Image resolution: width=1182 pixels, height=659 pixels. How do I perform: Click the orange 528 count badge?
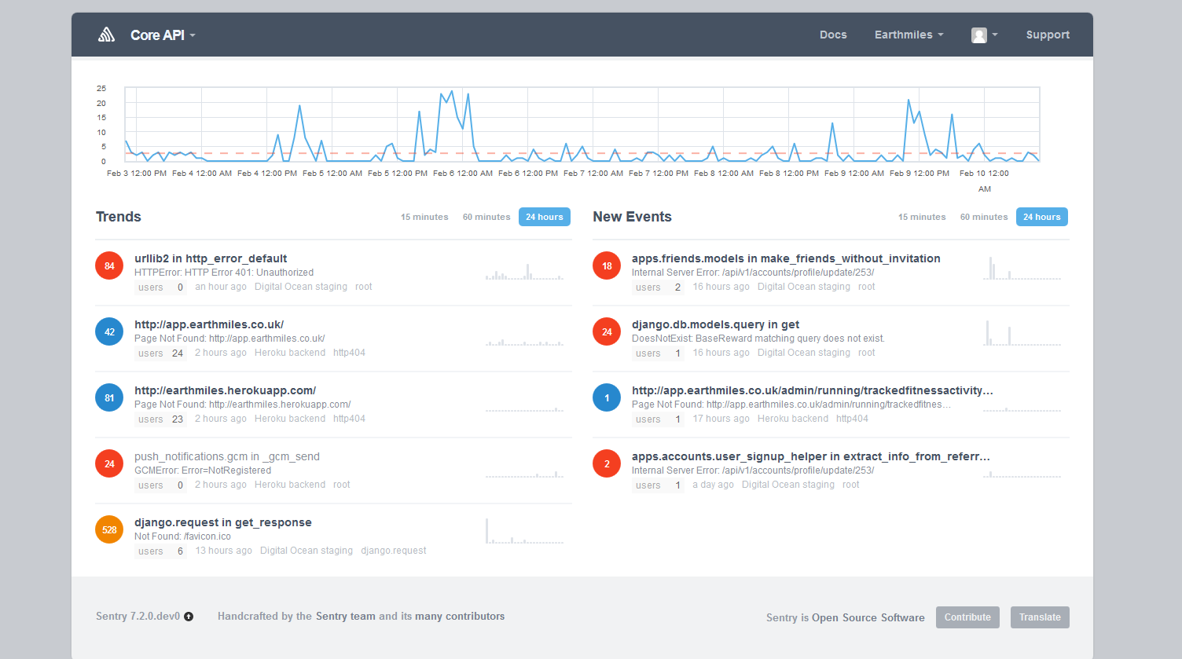tap(109, 529)
